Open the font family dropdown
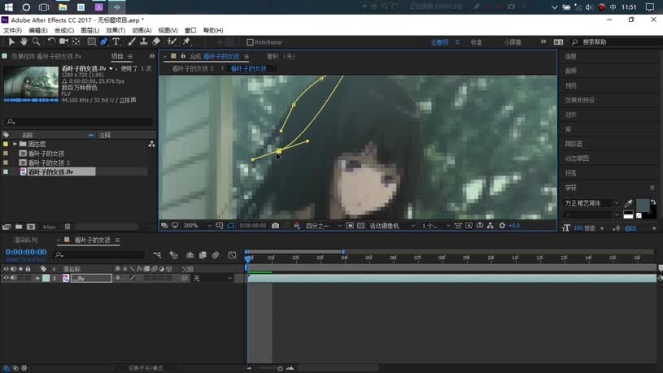 [x=591, y=203]
